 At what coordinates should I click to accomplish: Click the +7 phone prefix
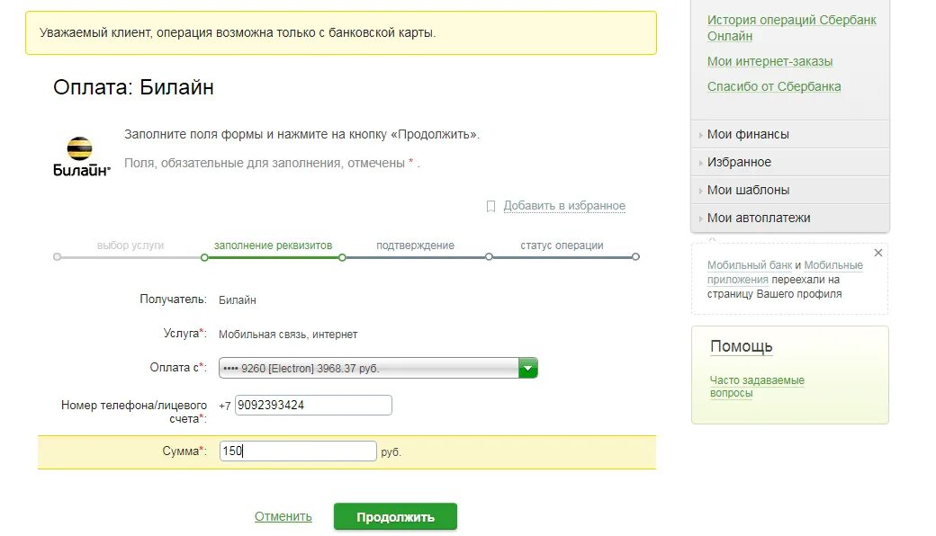point(224,406)
